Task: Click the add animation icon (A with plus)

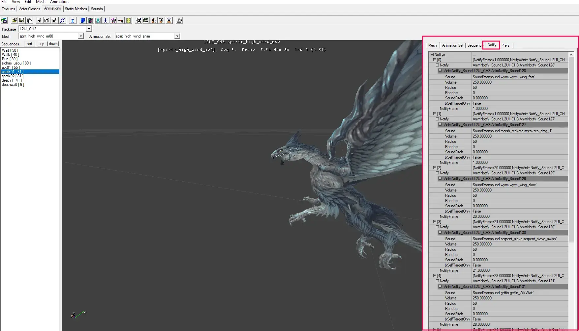Action: coord(54,20)
